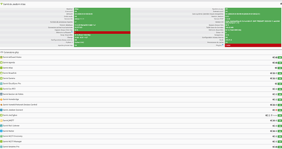Viewport: 282px width, 149px height.
Task: Click the daemon icon in Gestion de Volets row
Action: 276,94
